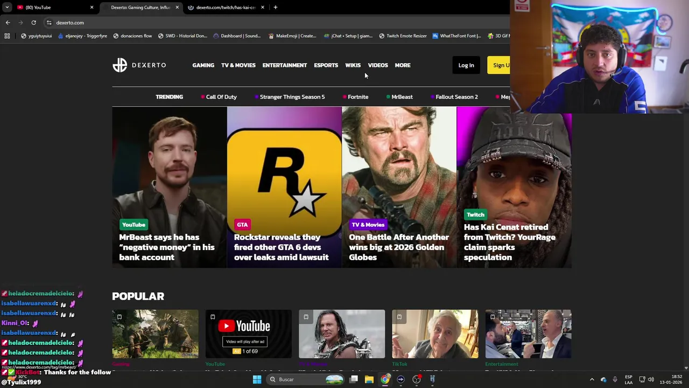Open the Kai Cenat retired from Twitch article

(x=509, y=242)
